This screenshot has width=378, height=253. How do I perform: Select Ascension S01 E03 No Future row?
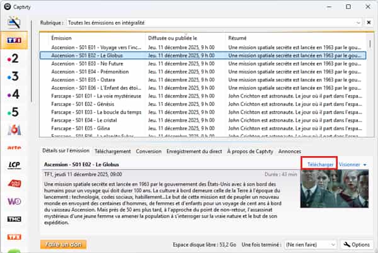click(x=203, y=64)
